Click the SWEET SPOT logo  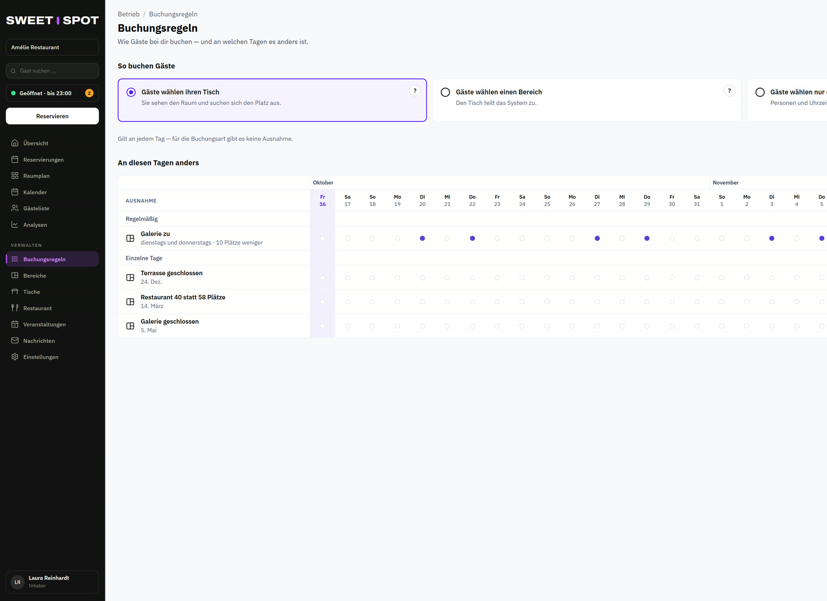tap(52, 20)
